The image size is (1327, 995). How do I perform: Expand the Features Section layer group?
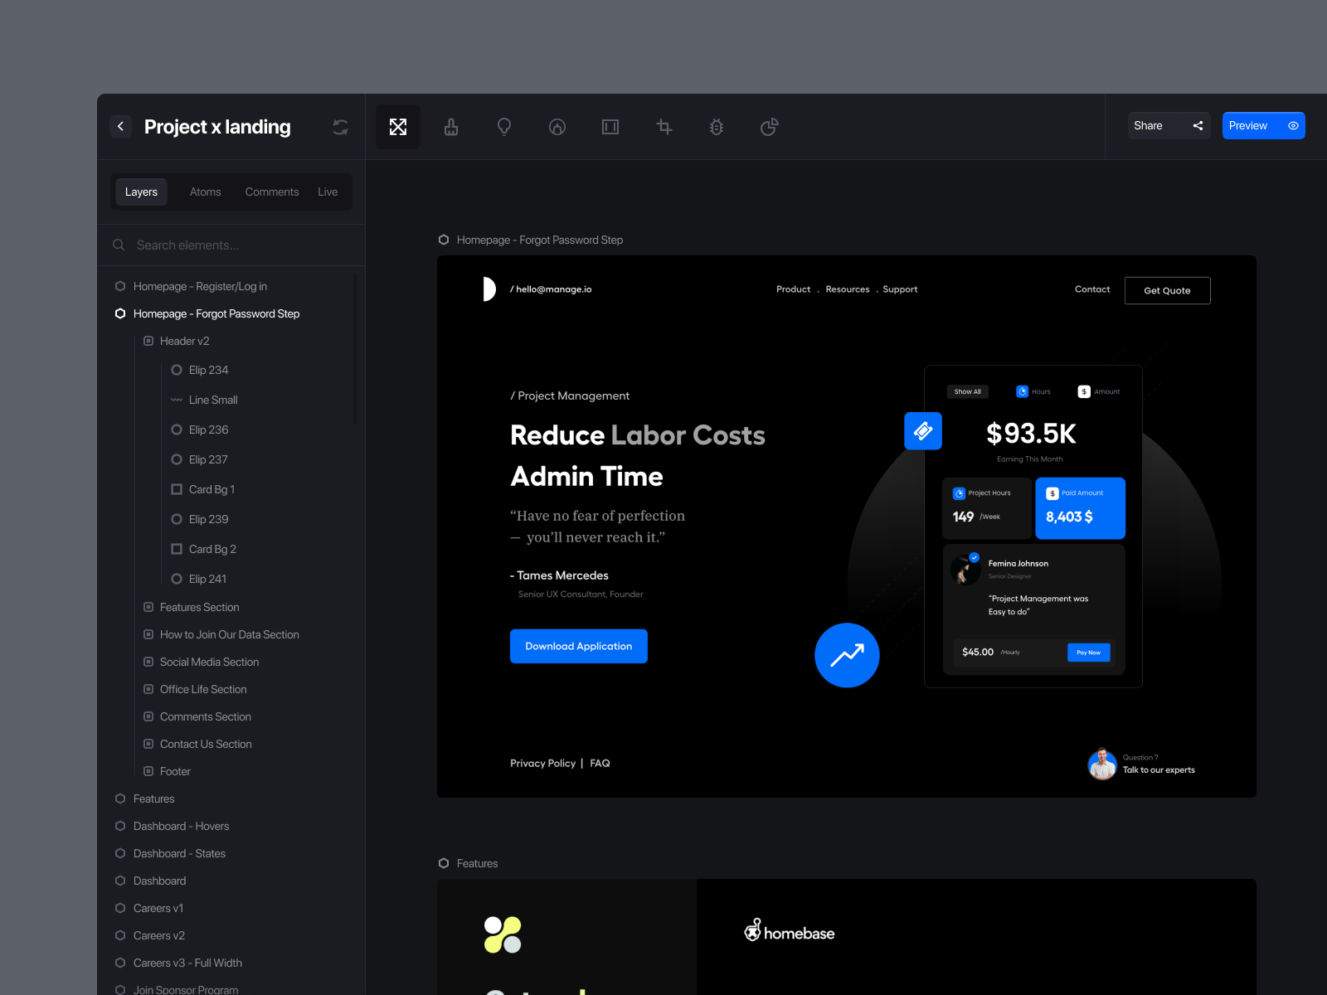tap(148, 607)
